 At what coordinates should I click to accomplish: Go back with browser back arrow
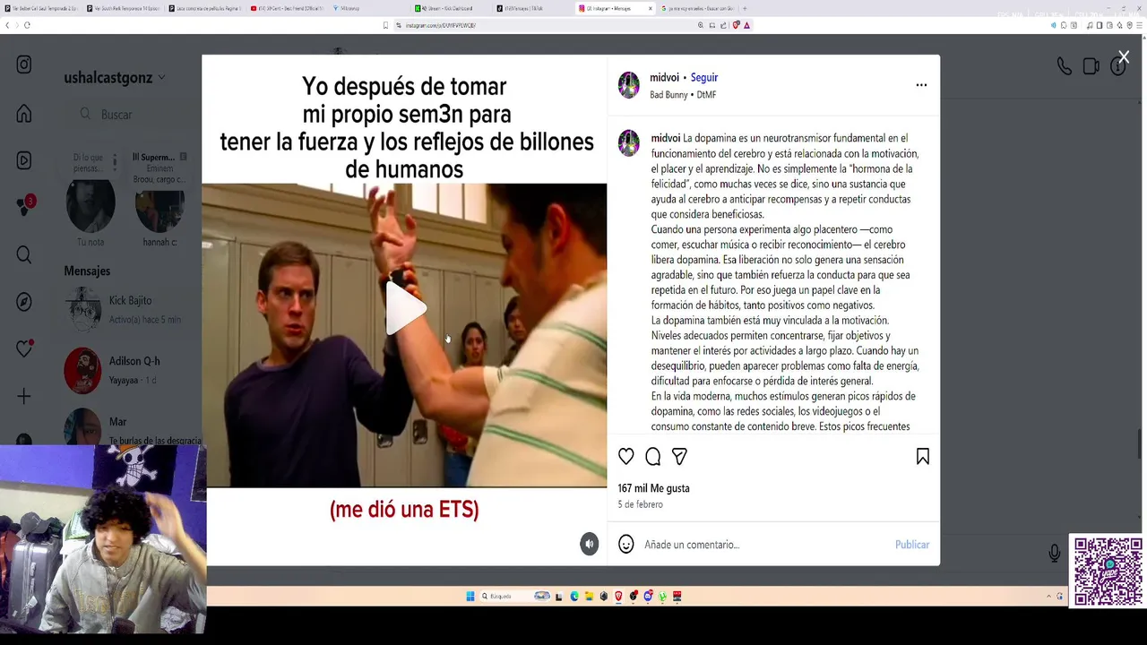click(x=7, y=25)
